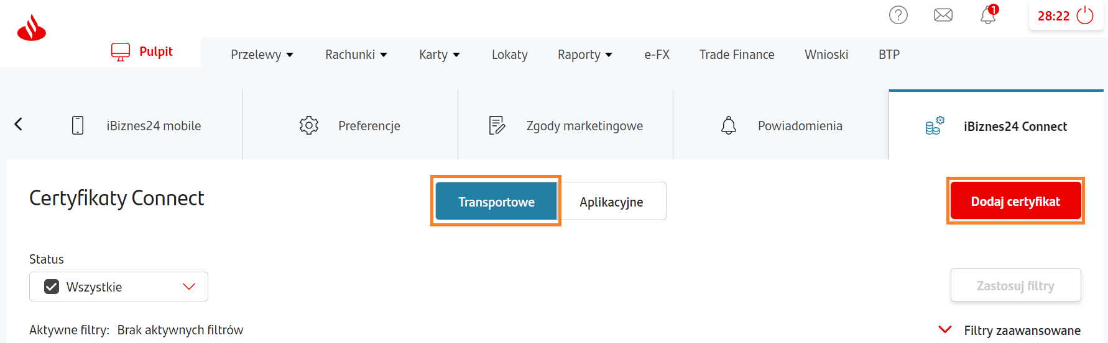The height and width of the screenshot is (343, 1108).
Task: Open the messages envelope icon
Action: [943, 15]
